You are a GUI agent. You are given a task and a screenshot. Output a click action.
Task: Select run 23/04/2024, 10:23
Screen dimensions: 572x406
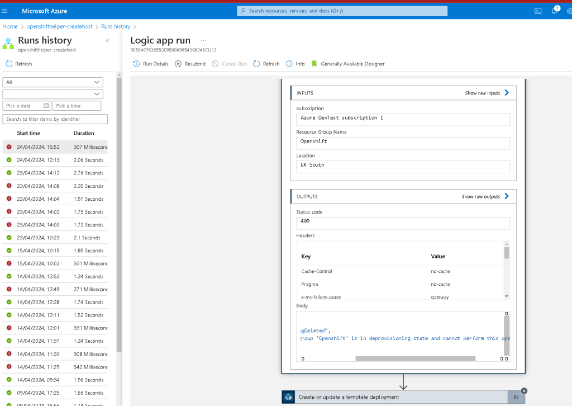(x=55, y=238)
